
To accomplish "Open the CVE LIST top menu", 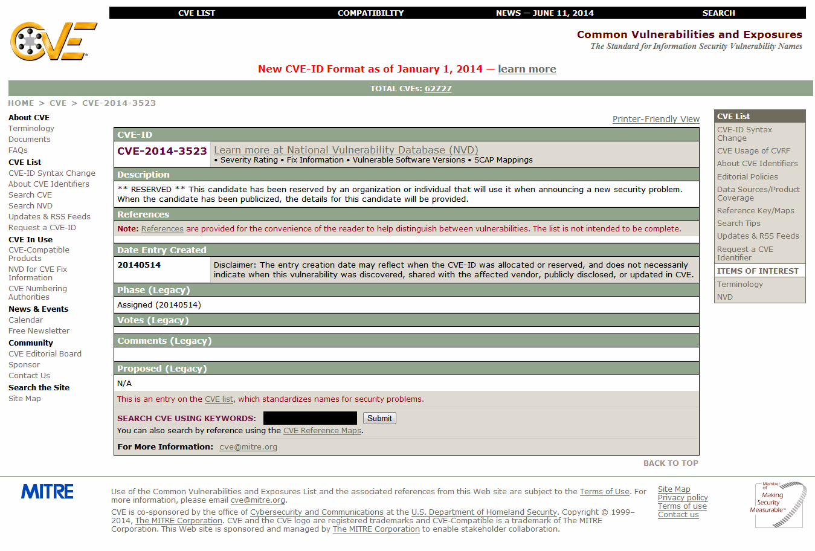I will coord(196,13).
